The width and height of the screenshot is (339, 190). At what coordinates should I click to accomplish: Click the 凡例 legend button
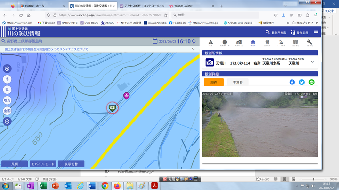coord(15,164)
